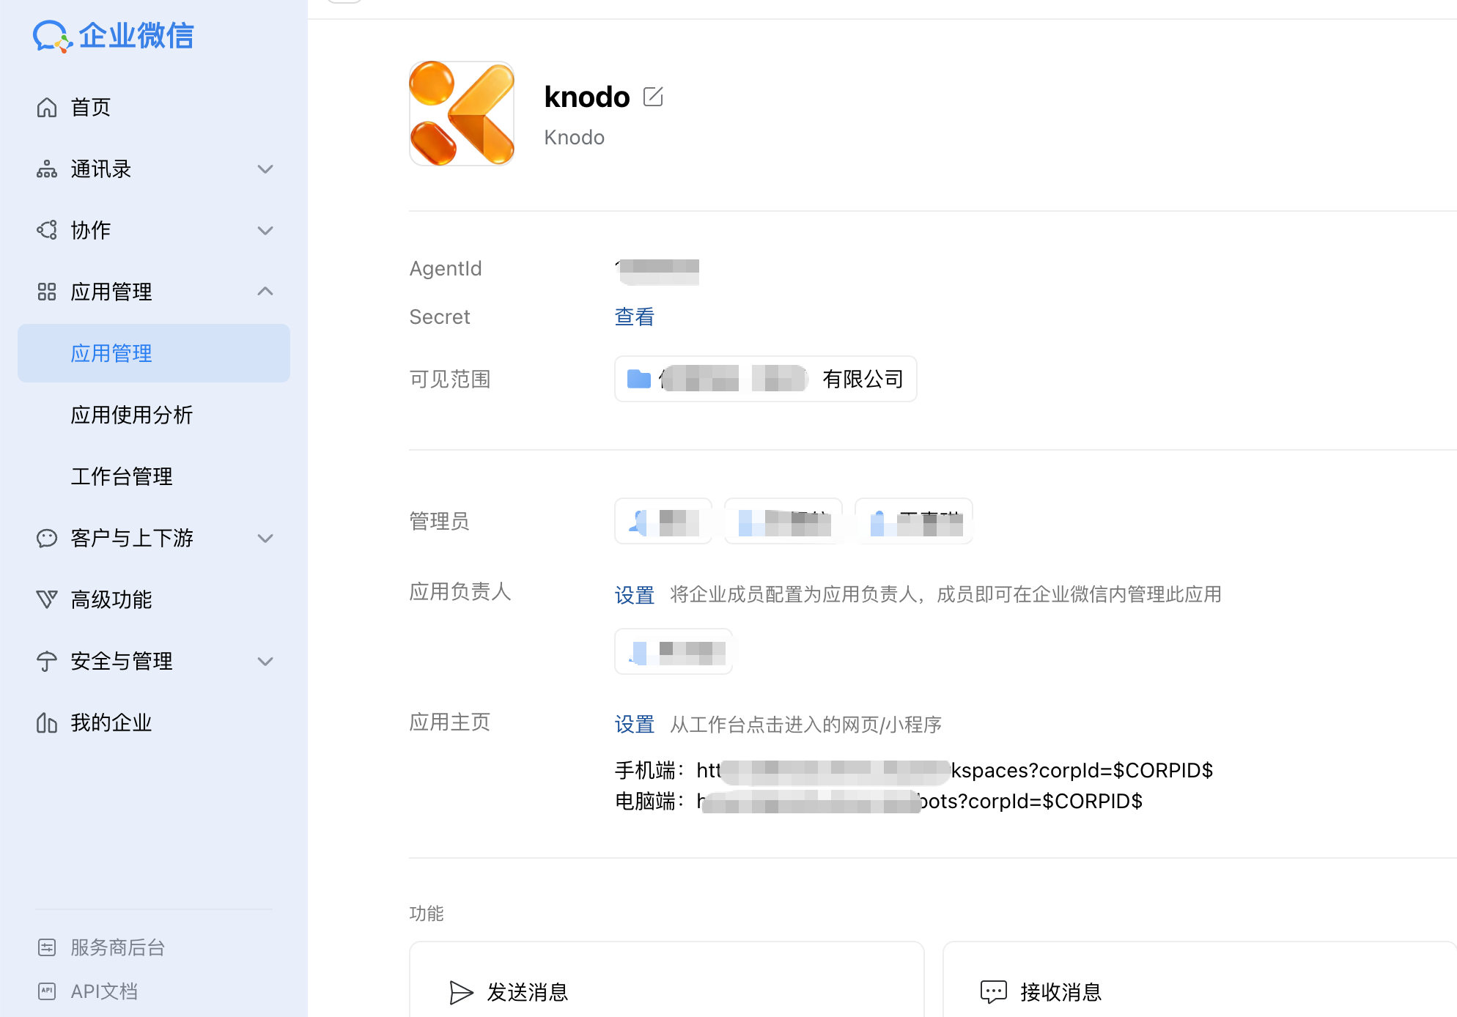Select the 我的企业 icon in sidebar
This screenshot has width=1457, height=1017.
pyautogui.click(x=47, y=722)
